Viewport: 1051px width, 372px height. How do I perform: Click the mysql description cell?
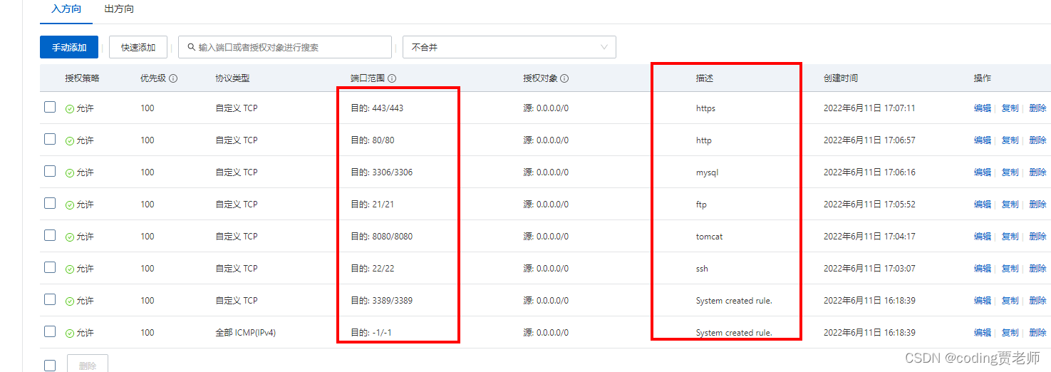point(707,172)
